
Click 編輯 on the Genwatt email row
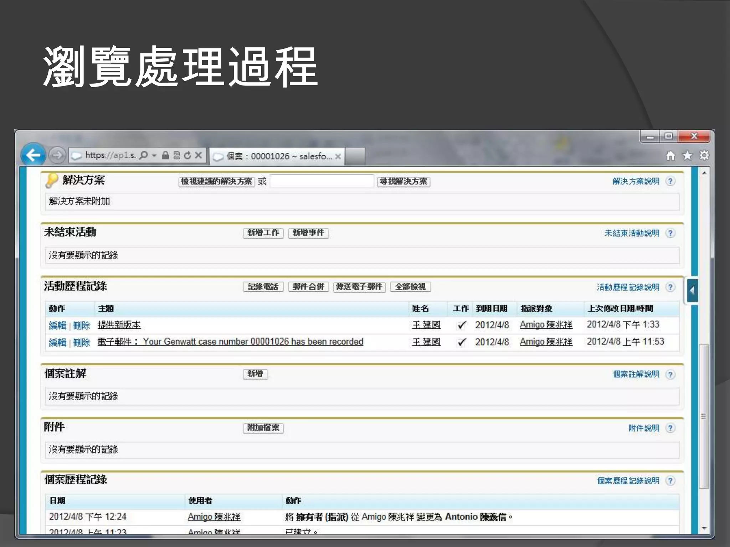coord(57,343)
